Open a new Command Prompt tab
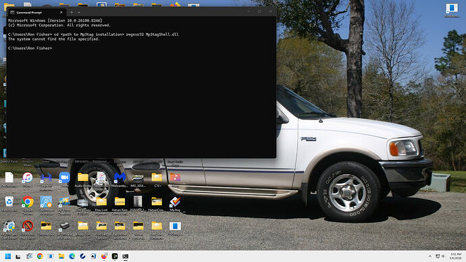 pyautogui.click(x=72, y=12)
